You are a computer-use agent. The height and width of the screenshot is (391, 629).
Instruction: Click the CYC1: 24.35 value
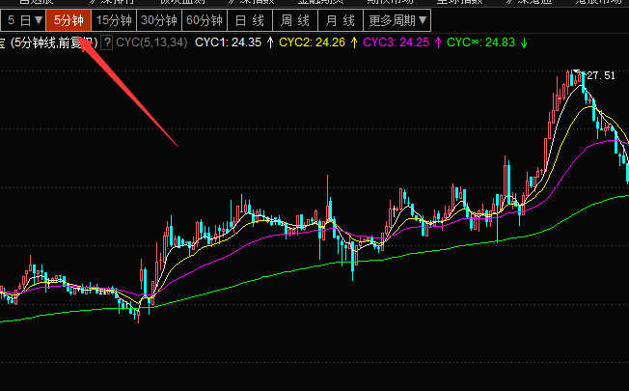228,42
